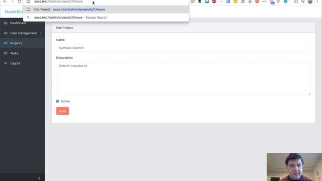Image resolution: width=322 pixels, height=181 pixels.
Task: Click the Model Binding brand link
Action: [x=14, y=12]
